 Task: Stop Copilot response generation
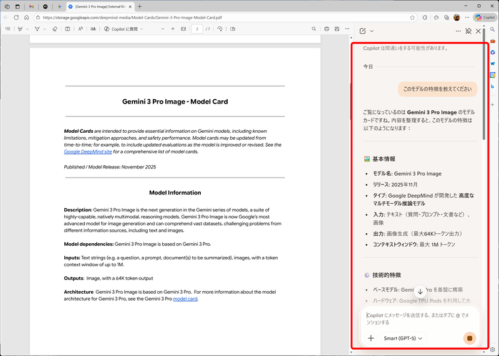tap(470, 338)
